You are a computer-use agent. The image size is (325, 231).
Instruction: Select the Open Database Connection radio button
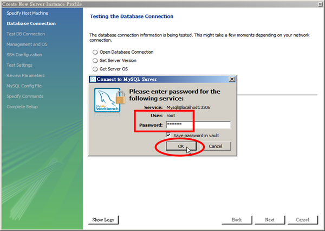coord(95,52)
